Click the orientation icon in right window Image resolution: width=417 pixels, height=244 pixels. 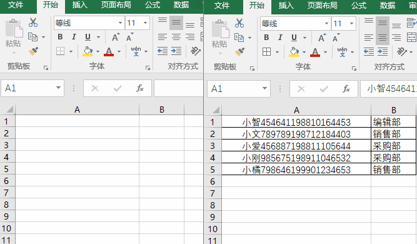402,51
